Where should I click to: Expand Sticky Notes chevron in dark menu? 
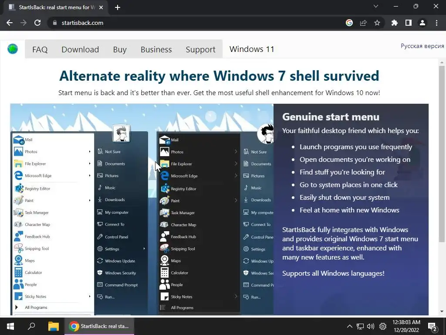click(x=236, y=296)
